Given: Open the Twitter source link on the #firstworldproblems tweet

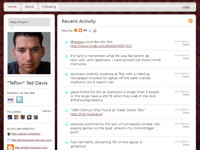Looking at the screenshot, I should 186,94.
